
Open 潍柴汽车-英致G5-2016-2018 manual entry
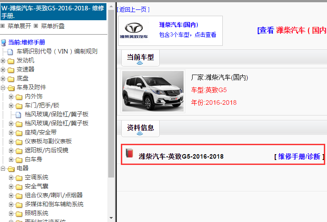coord(181,156)
